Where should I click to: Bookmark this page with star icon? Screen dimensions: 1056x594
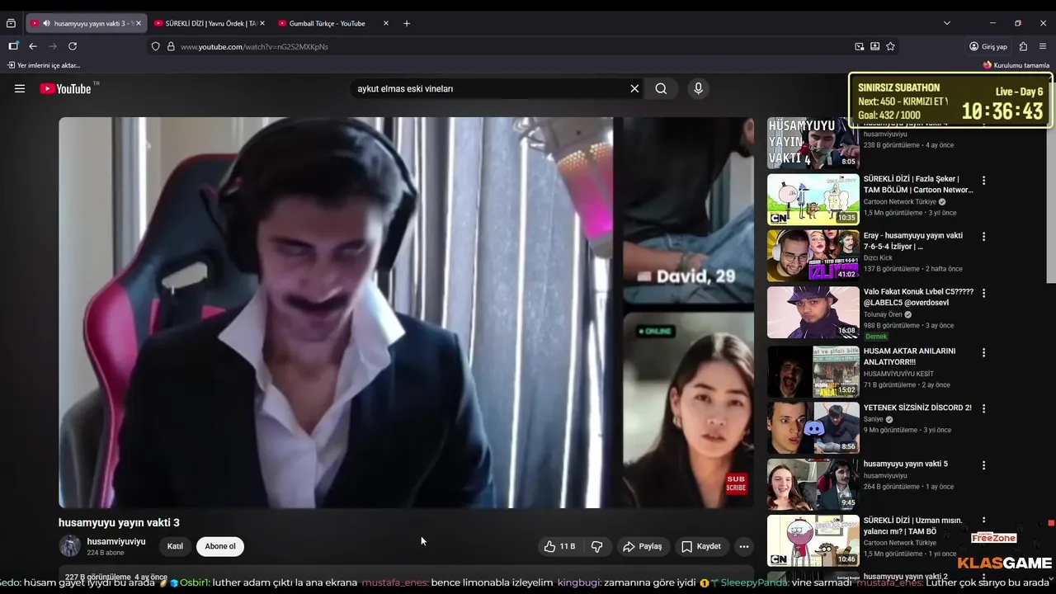[890, 46]
